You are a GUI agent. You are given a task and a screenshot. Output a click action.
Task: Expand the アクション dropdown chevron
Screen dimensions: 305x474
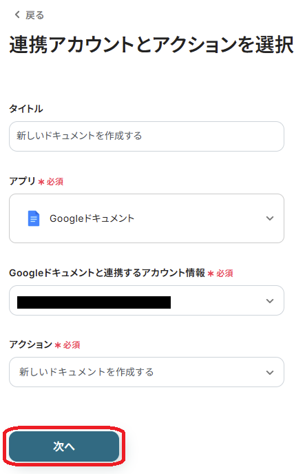(270, 373)
